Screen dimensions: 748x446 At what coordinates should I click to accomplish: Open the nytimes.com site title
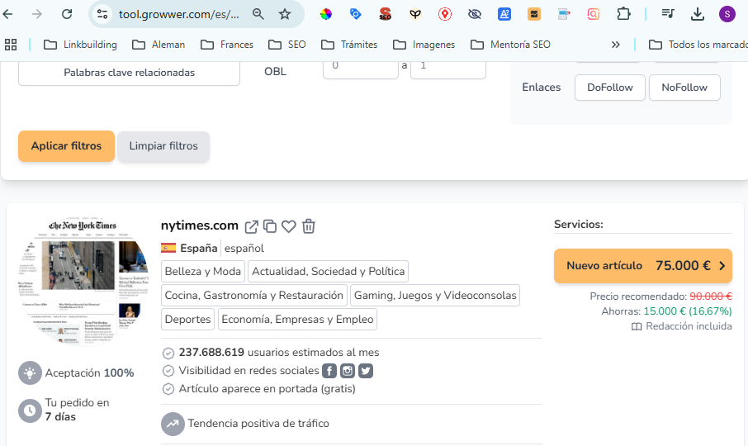[x=200, y=225]
